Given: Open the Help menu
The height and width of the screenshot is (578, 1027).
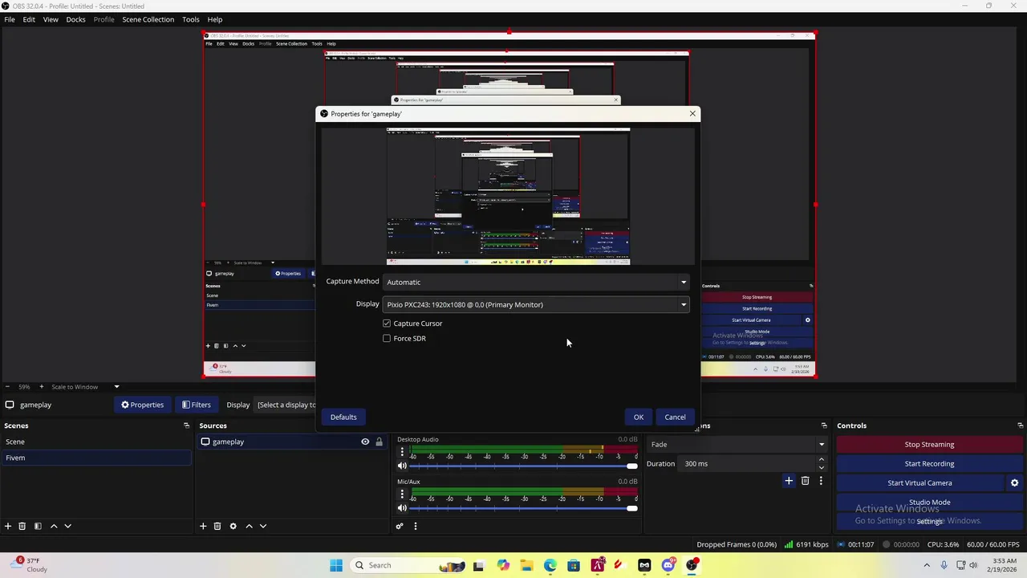Looking at the screenshot, I should coord(215,19).
